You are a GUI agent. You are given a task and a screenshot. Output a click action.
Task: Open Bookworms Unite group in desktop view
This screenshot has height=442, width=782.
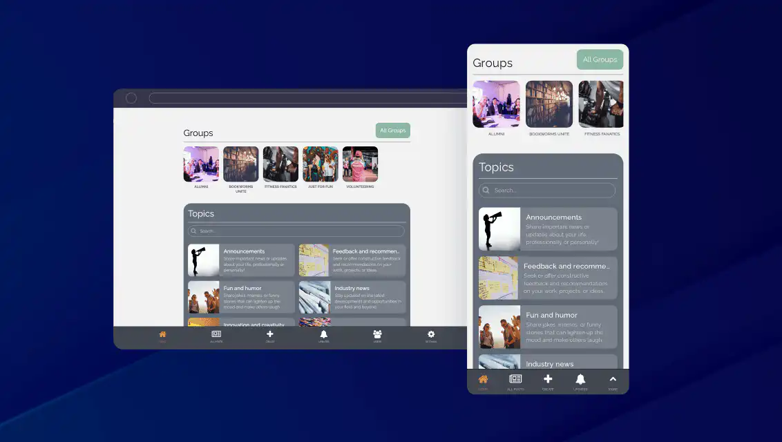click(241, 164)
